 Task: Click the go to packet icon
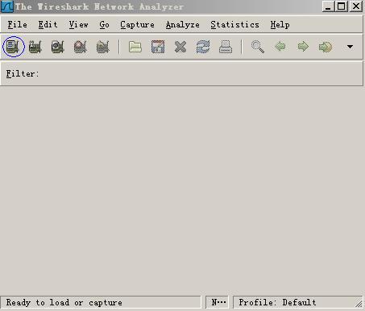pos(326,47)
